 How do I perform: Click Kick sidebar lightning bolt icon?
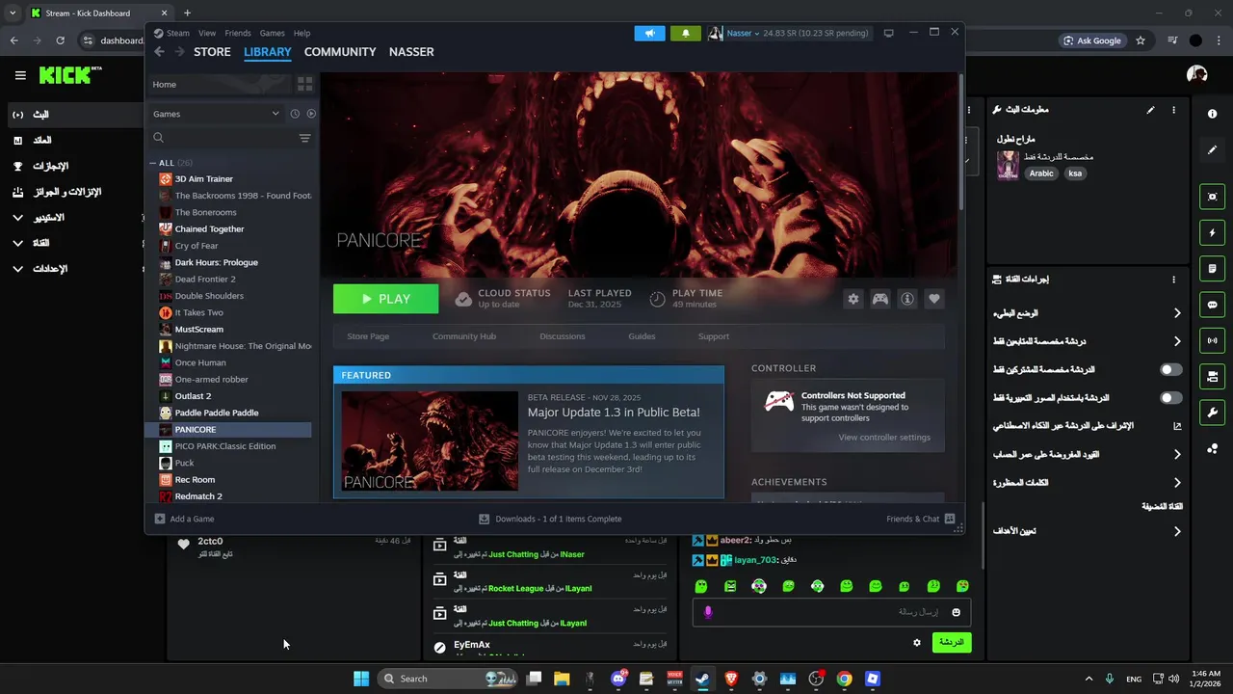tap(1212, 232)
